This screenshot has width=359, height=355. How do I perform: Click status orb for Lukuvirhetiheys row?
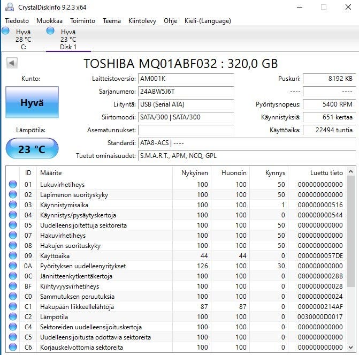tap(13, 185)
